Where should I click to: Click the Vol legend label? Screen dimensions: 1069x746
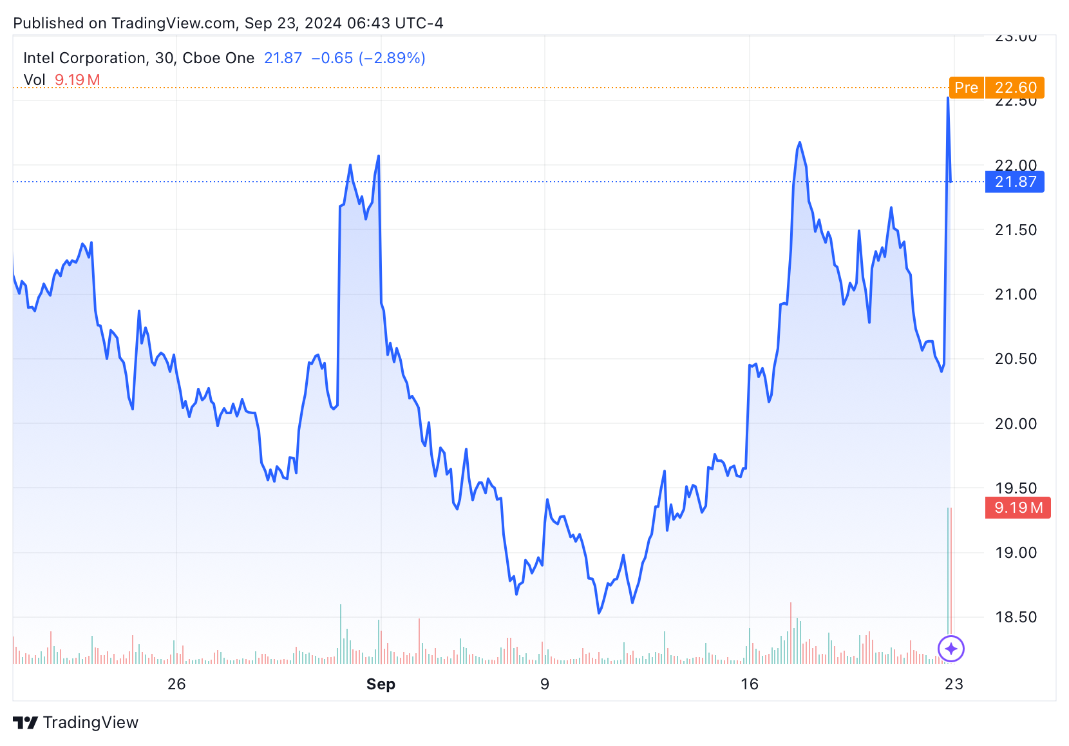34,80
